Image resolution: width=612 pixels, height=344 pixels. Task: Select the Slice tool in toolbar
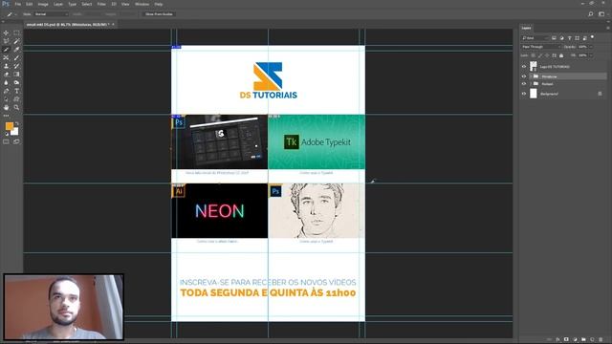pyautogui.click(x=6, y=50)
